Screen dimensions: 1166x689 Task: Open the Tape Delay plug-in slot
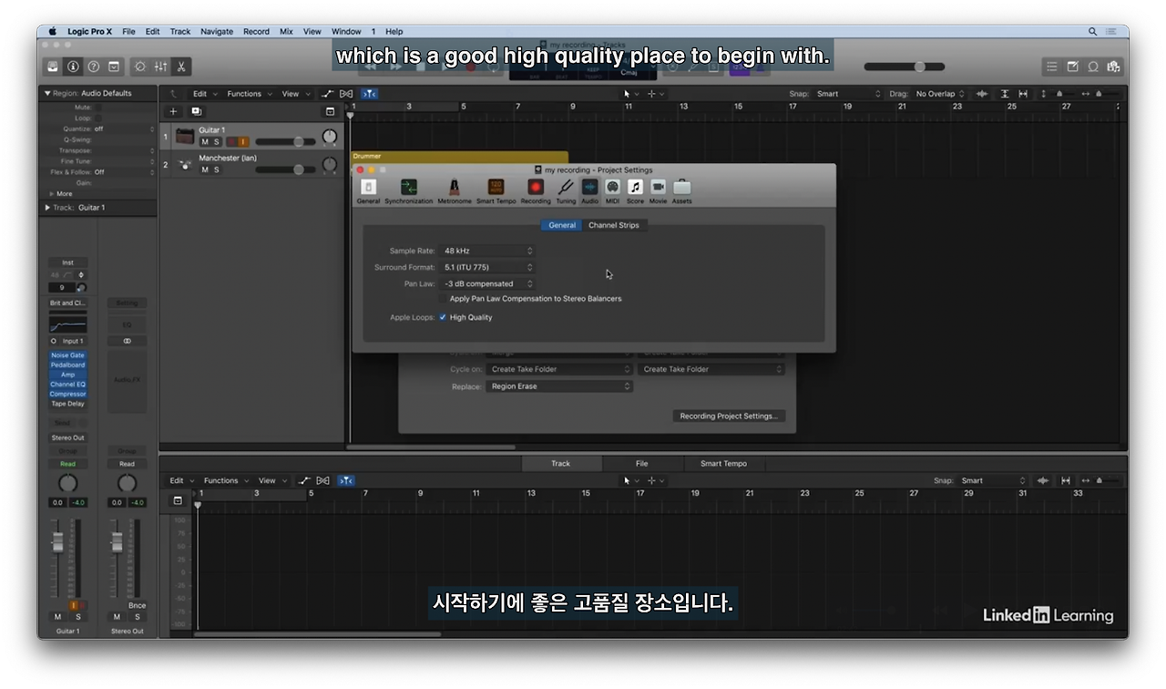[67, 404]
